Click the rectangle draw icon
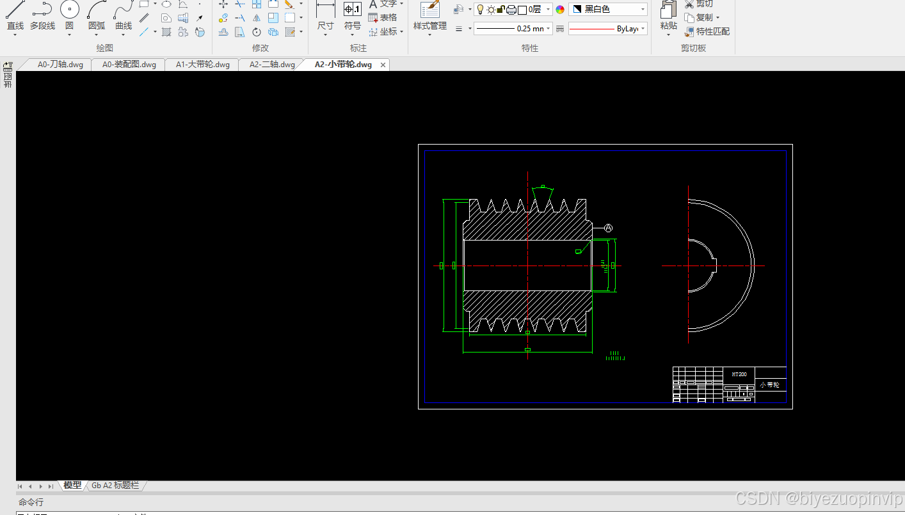 144,4
